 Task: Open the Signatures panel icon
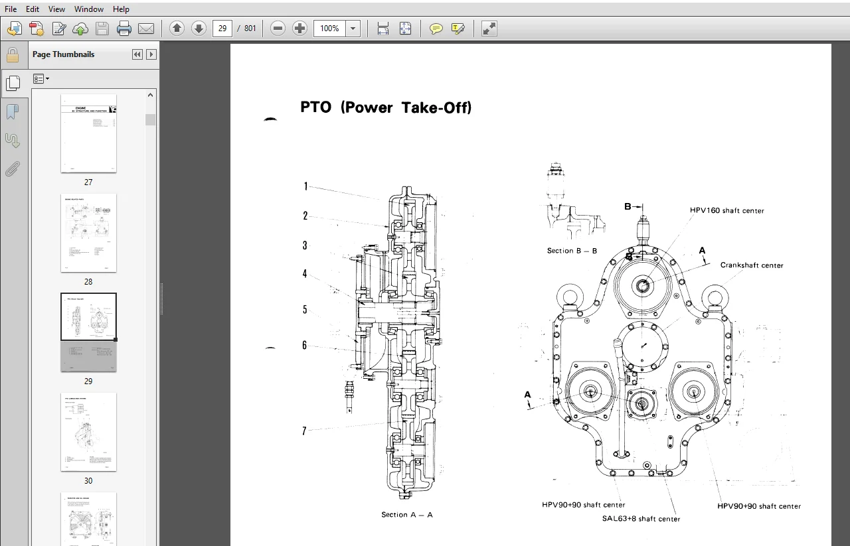pos(13,141)
